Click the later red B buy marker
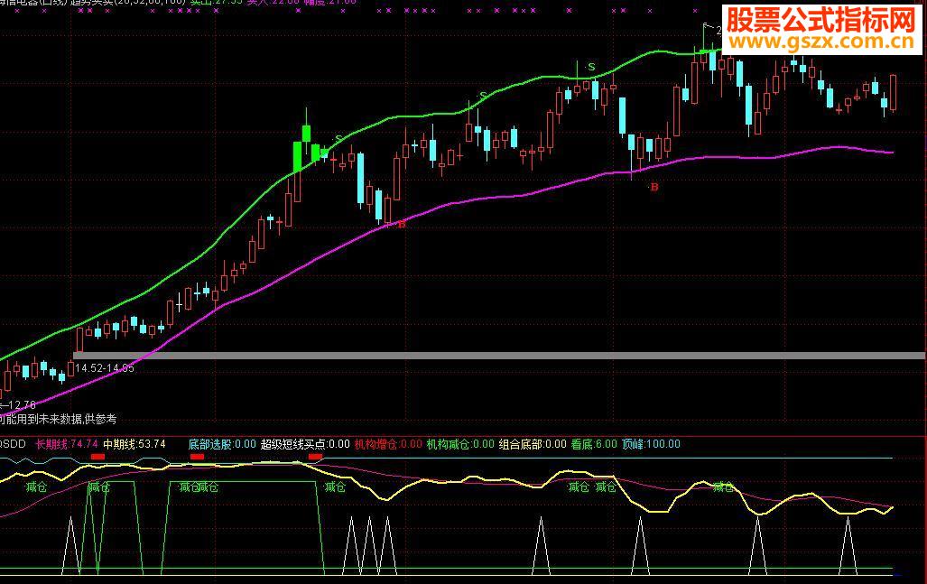Screen dimensions: 927x584 [654, 188]
